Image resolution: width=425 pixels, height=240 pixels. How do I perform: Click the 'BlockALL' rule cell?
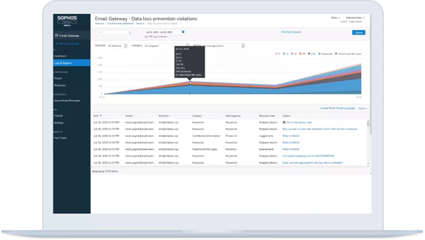(x=231, y=149)
